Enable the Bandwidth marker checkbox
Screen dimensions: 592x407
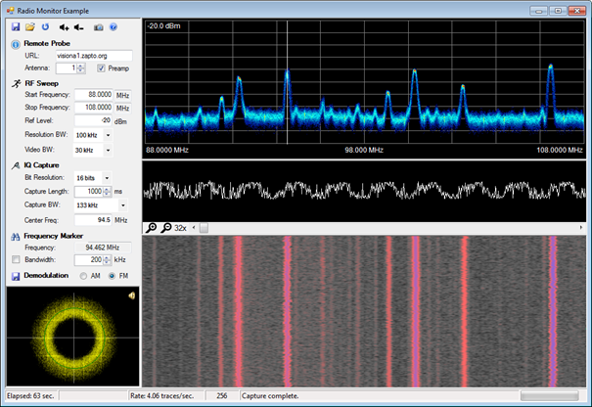(x=16, y=261)
